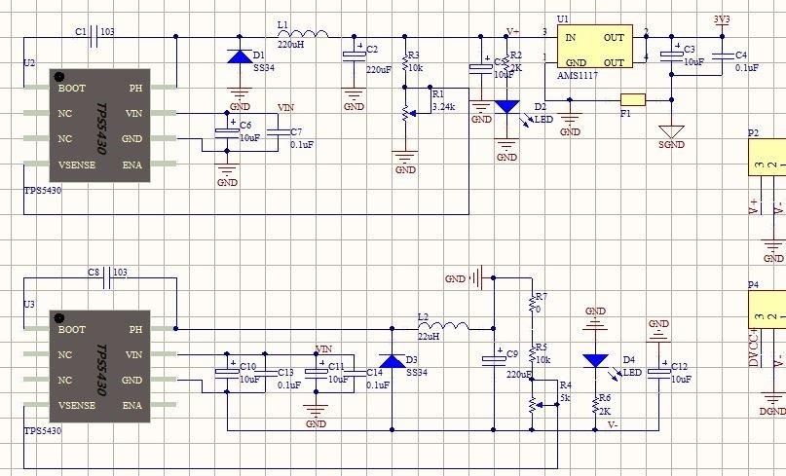Click LED diode D2 symbol

coord(506,107)
